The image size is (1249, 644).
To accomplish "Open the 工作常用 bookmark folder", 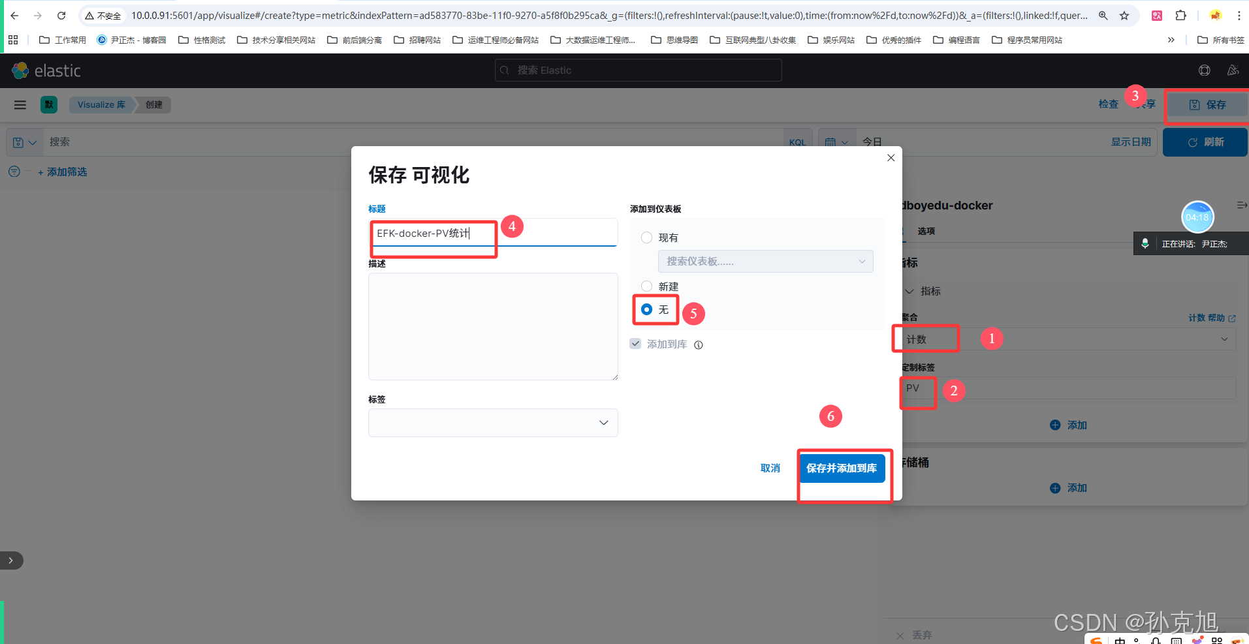I will click(63, 40).
